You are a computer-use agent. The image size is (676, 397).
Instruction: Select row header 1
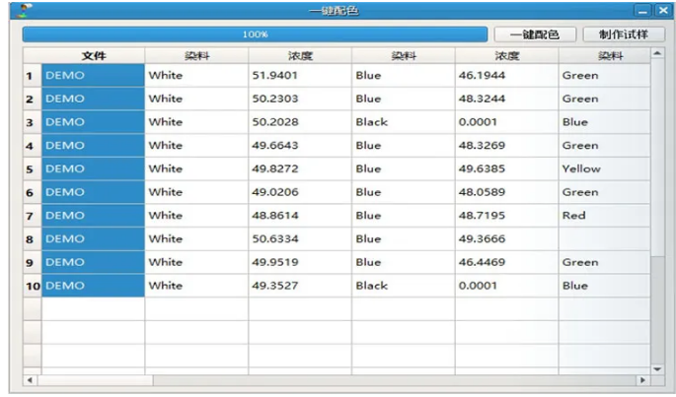click(x=33, y=76)
